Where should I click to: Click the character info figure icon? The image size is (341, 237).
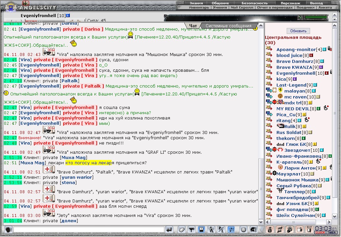270,230
